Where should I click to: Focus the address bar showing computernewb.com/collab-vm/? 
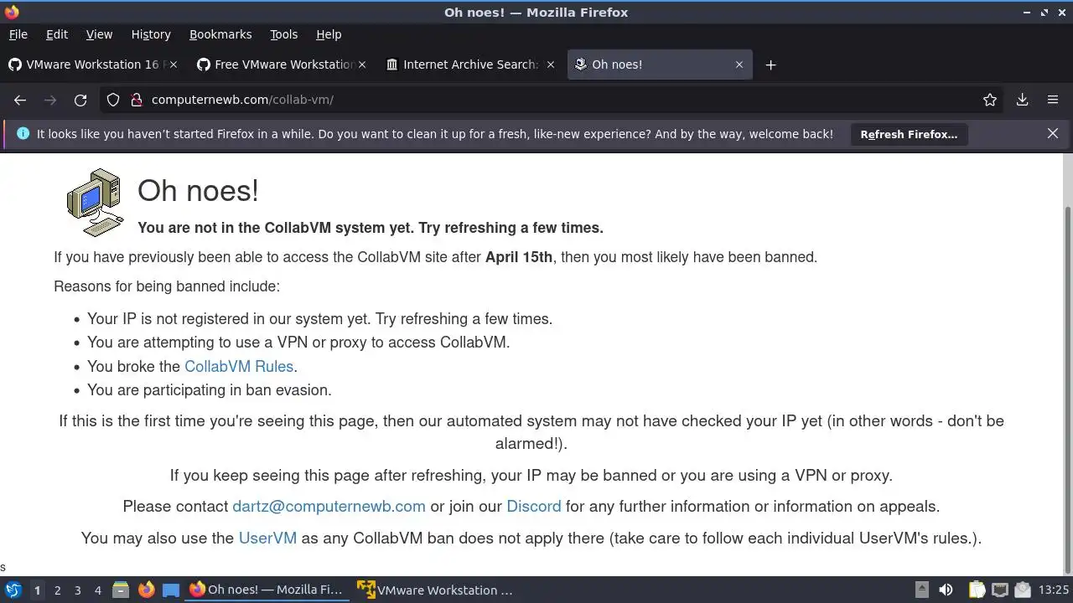(553, 100)
